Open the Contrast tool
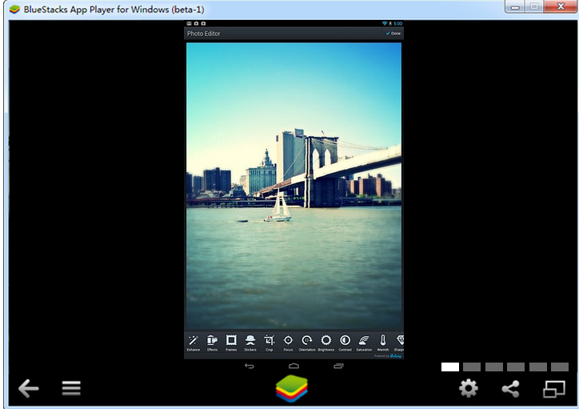Viewport: 579px width, 409px height. click(x=345, y=341)
